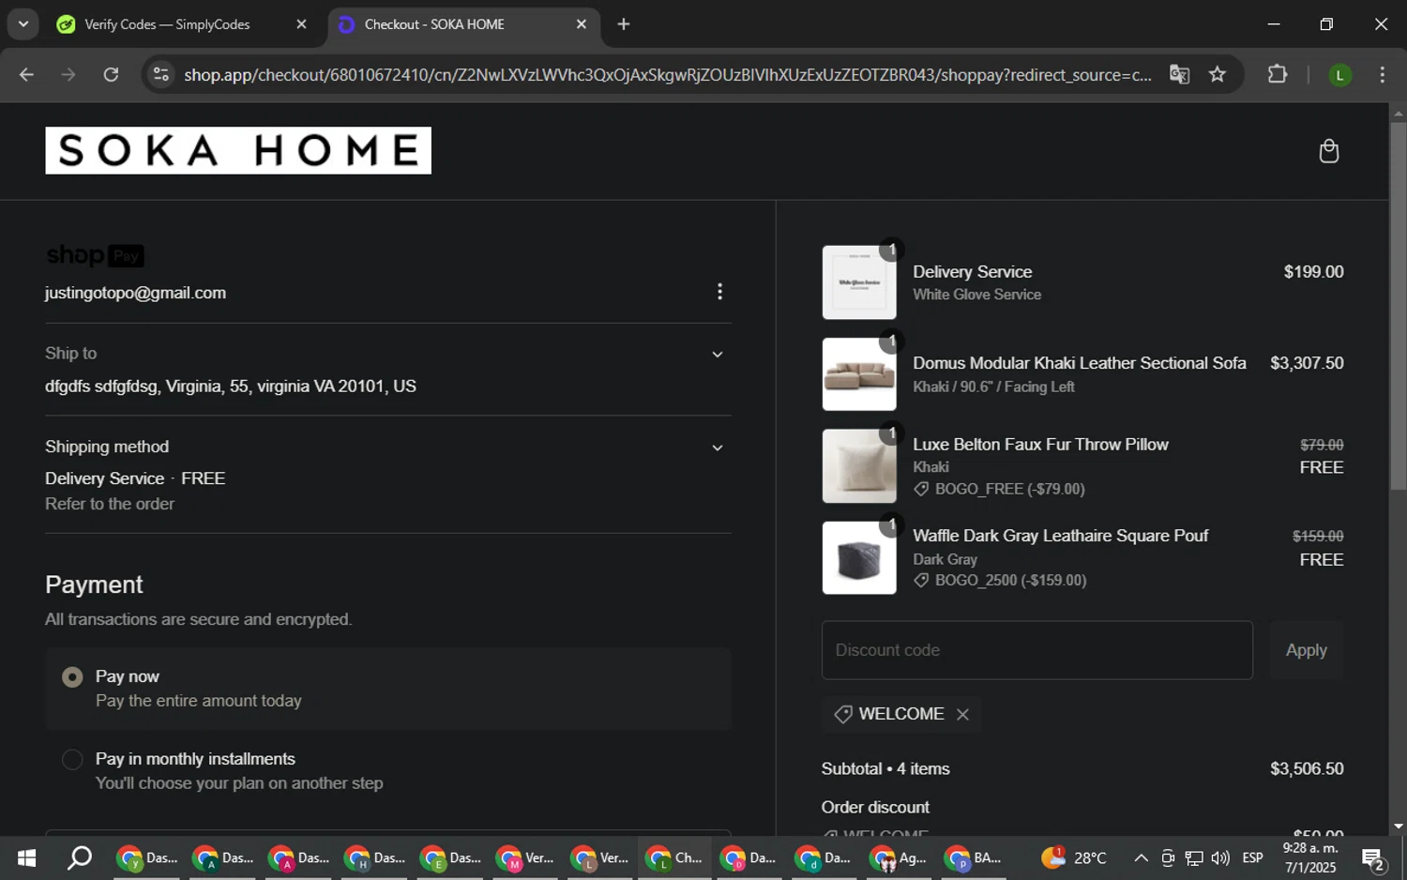Open the Chrome profile L avatar
1407x880 pixels.
click(x=1339, y=75)
